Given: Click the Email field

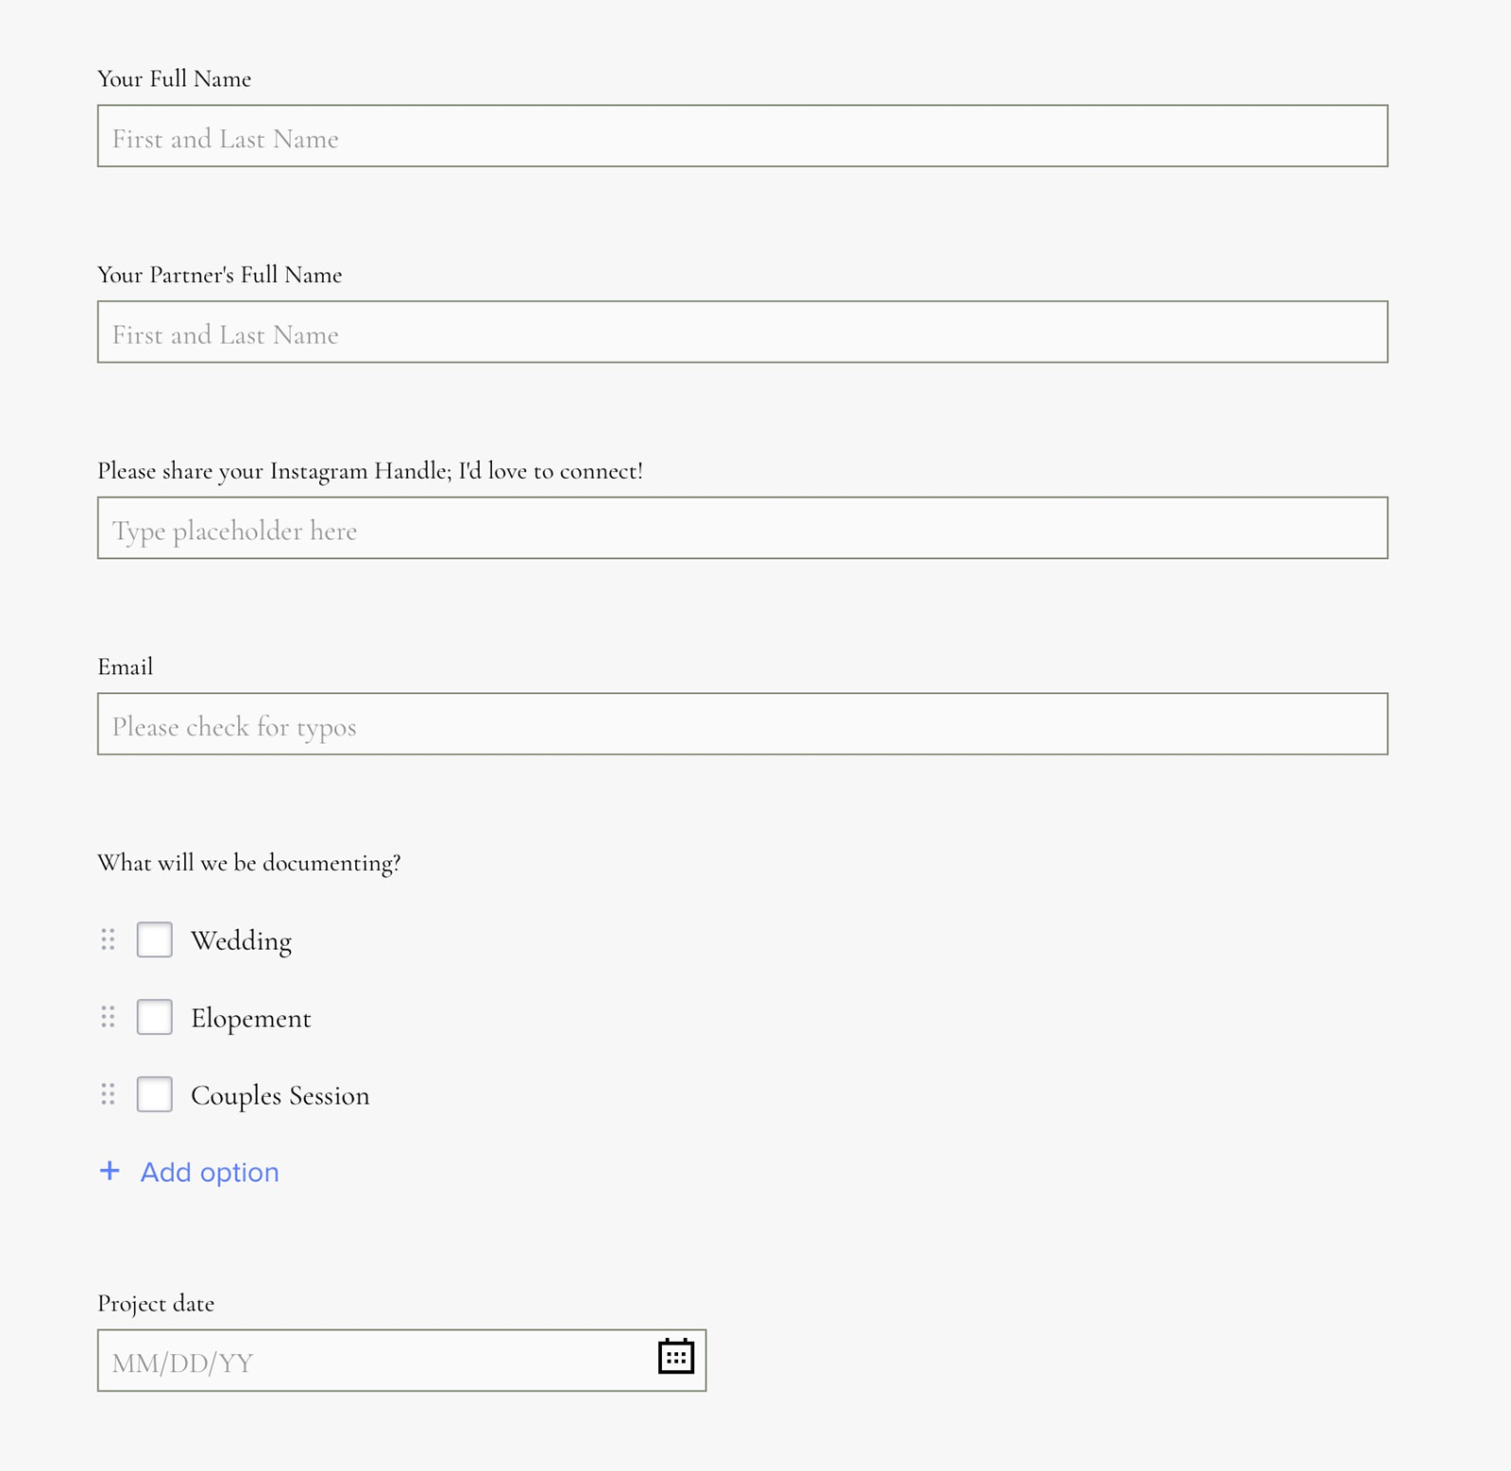Looking at the screenshot, I should pyautogui.click(x=742, y=724).
